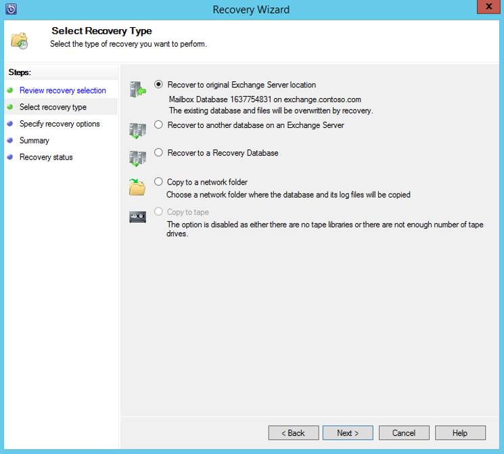Click Specify recovery options step
Image resolution: width=504 pixels, height=454 pixels.
tap(60, 124)
